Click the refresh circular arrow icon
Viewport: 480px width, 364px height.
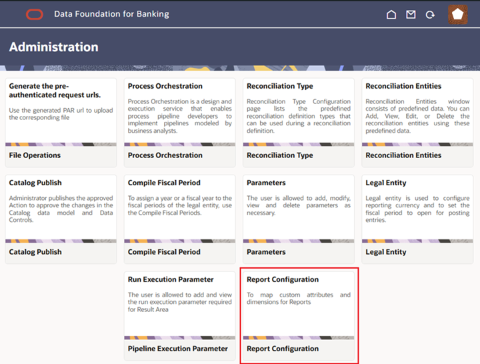click(x=430, y=15)
